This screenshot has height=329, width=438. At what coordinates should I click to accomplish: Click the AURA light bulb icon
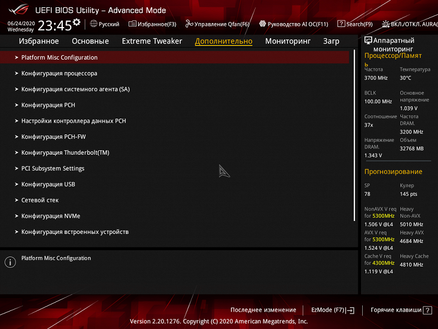[386, 24]
